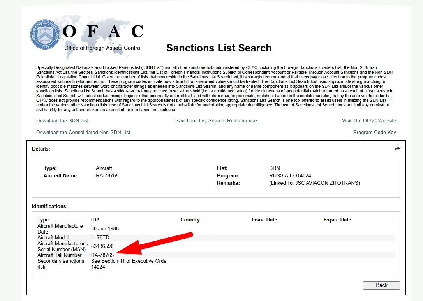The image size is (423, 301).
Task: Click the ID# column header
Action: point(95,220)
